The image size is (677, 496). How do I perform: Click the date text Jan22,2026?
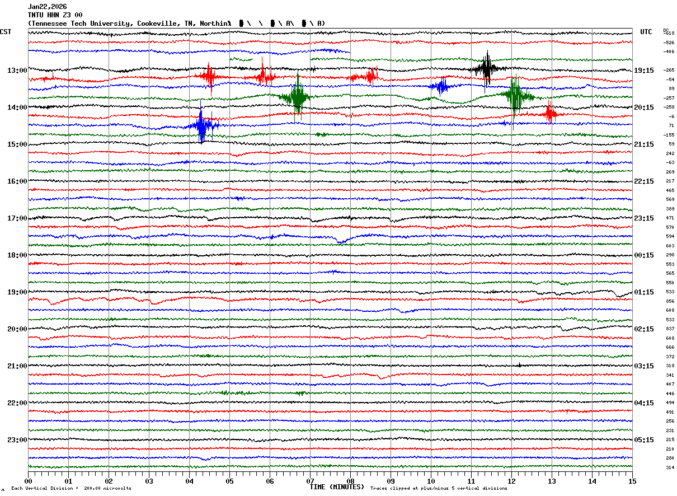[x=47, y=7]
